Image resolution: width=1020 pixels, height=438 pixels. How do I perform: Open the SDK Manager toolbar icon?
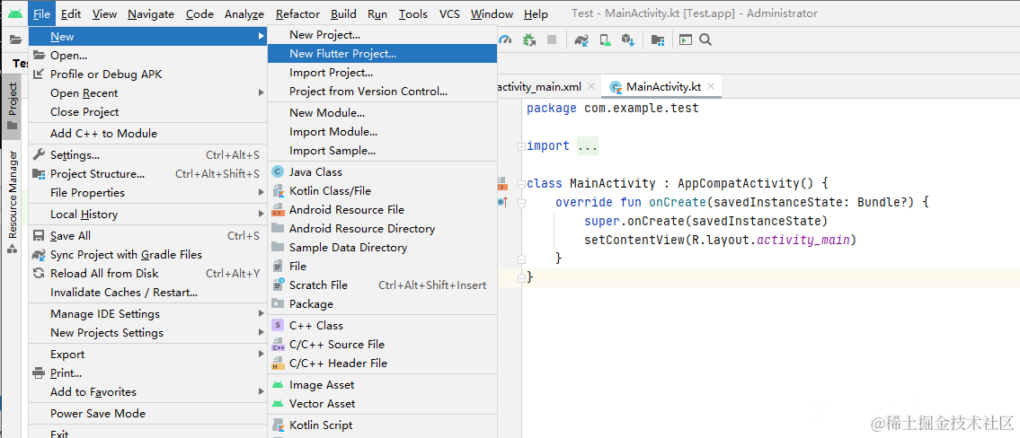(x=628, y=39)
